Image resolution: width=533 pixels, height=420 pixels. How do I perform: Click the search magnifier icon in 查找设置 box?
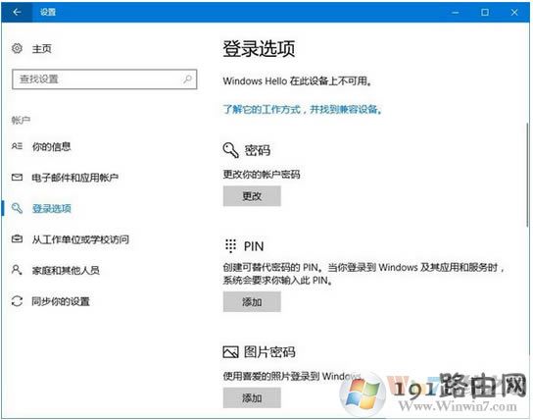187,79
